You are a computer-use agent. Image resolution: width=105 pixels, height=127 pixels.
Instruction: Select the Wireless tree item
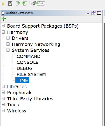(17, 111)
